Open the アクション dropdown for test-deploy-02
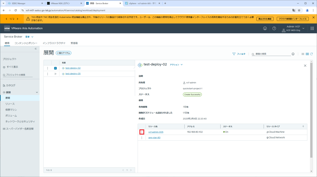 (176, 65)
